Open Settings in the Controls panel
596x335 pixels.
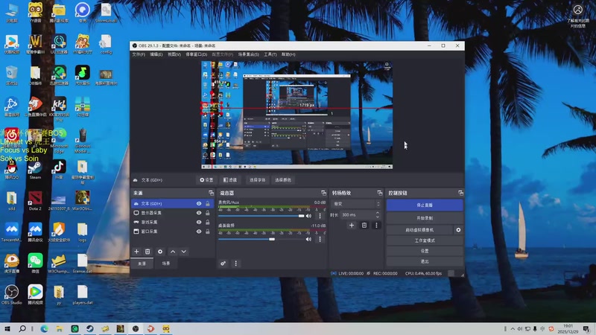click(425, 251)
